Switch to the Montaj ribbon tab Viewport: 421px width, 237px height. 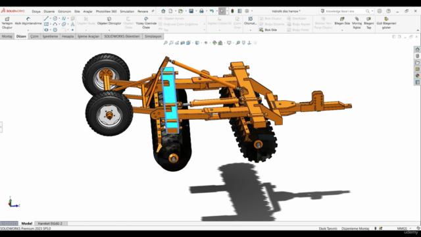click(7, 36)
